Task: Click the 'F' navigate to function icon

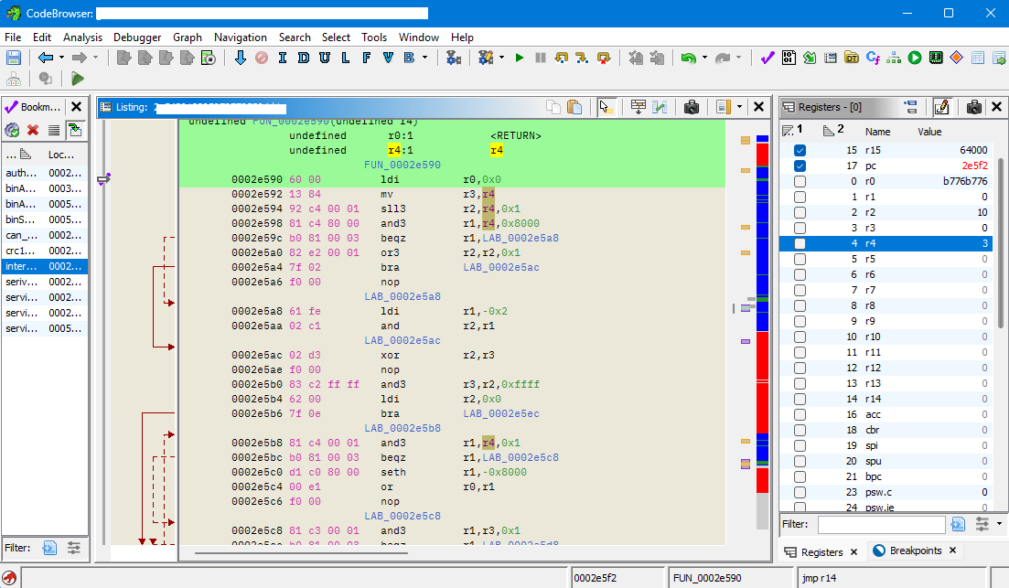Action: click(366, 58)
